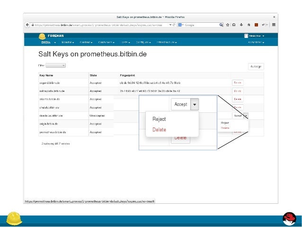Click the Unaccepted state cell

[97, 116]
